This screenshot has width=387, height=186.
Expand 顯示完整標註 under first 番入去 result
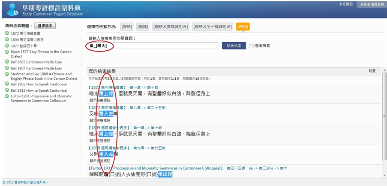(100, 120)
